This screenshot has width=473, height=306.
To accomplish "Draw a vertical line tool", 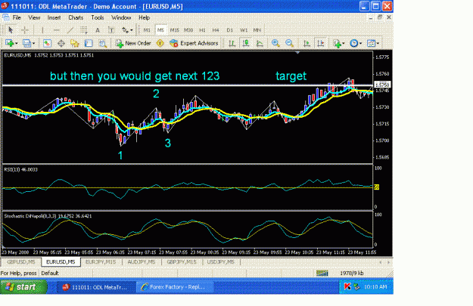I will 42,29.
